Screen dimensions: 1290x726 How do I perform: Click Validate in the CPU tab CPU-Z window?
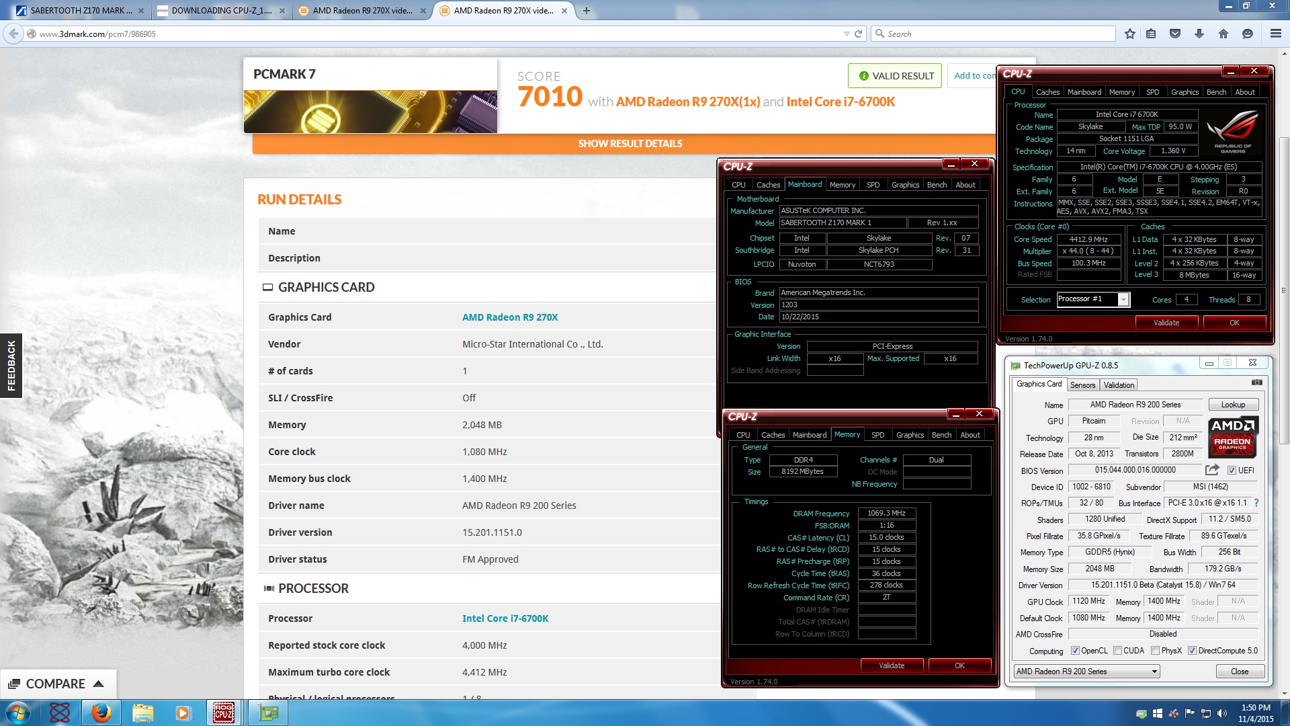(1166, 323)
